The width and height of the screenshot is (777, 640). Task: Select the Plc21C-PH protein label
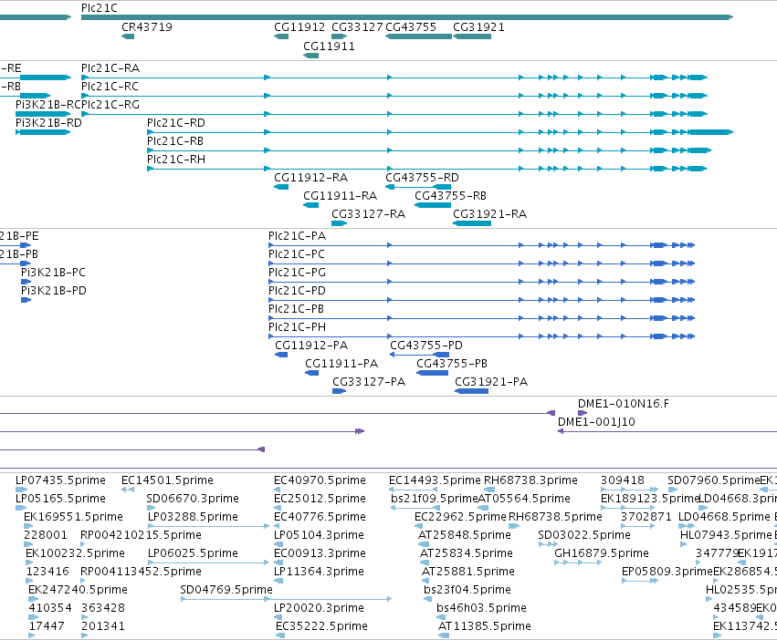[297, 327]
